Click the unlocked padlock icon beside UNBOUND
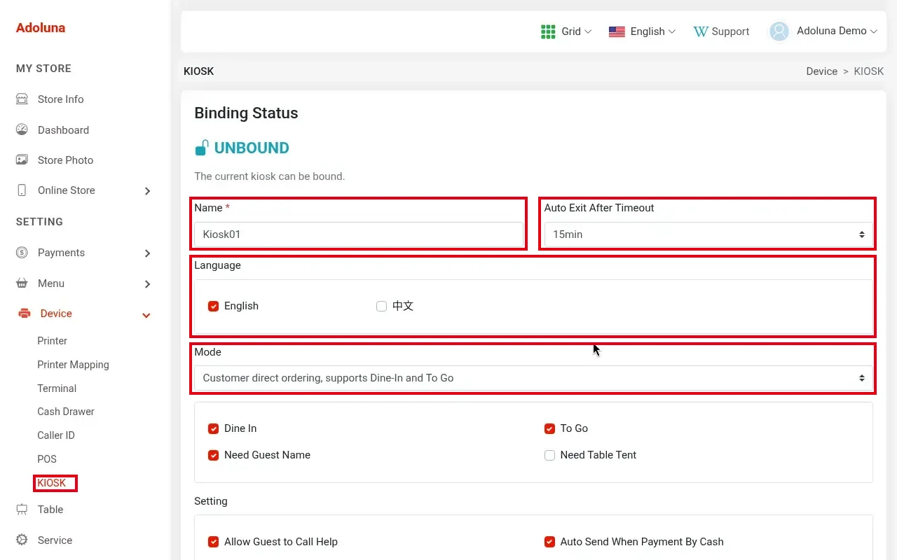 (x=201, y=148)
